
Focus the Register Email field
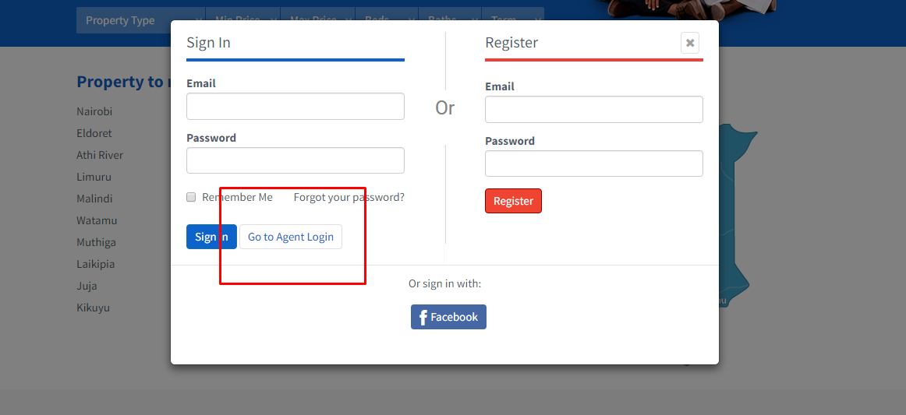pos(594,109)
